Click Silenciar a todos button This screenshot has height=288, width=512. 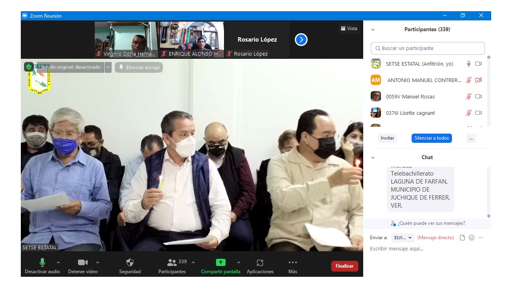432,138
